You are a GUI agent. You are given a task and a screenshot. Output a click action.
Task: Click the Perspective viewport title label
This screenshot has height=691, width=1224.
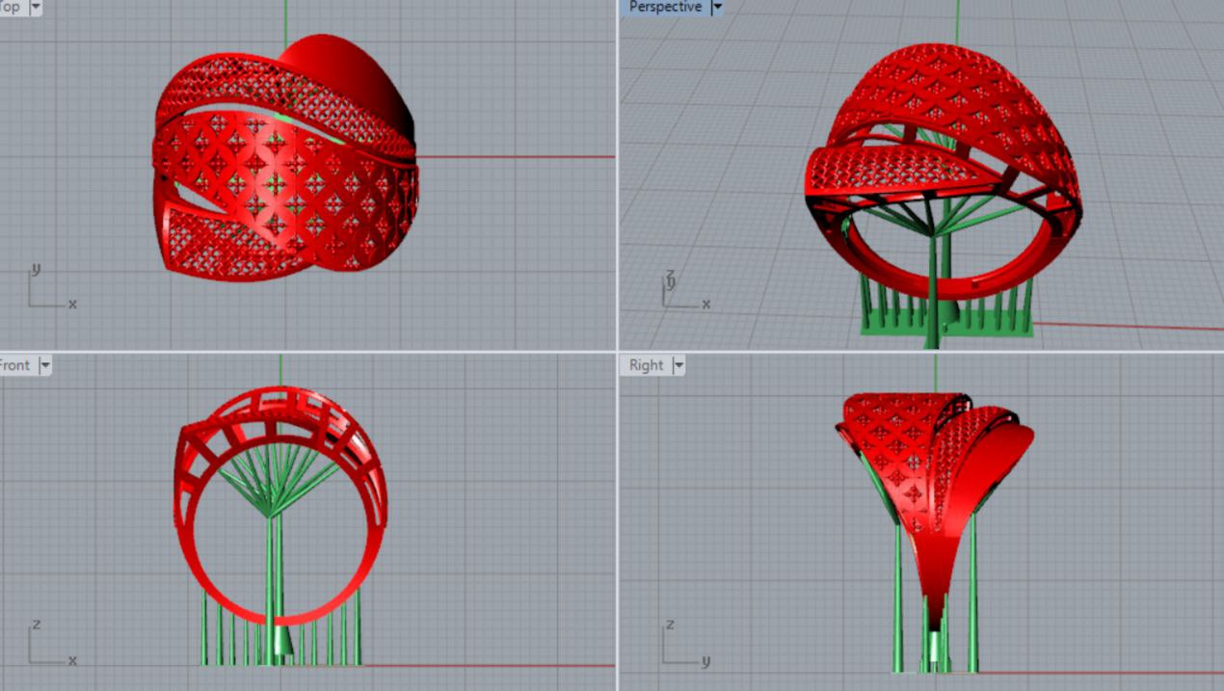[x=665, y=7]
